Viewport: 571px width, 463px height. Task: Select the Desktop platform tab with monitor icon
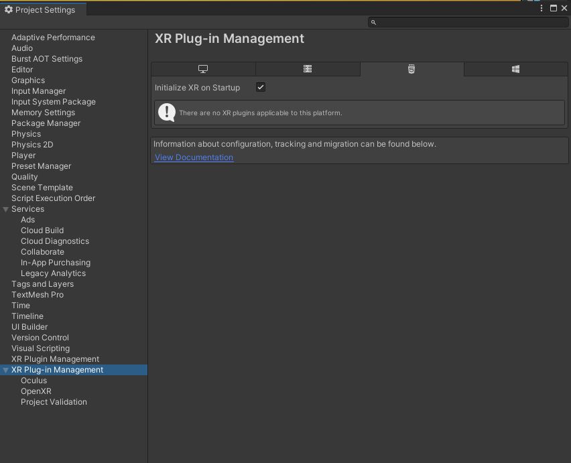click(x=203, y=69)
